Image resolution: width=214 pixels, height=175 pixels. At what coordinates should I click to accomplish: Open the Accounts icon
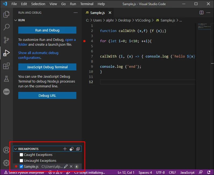[6, 150]
